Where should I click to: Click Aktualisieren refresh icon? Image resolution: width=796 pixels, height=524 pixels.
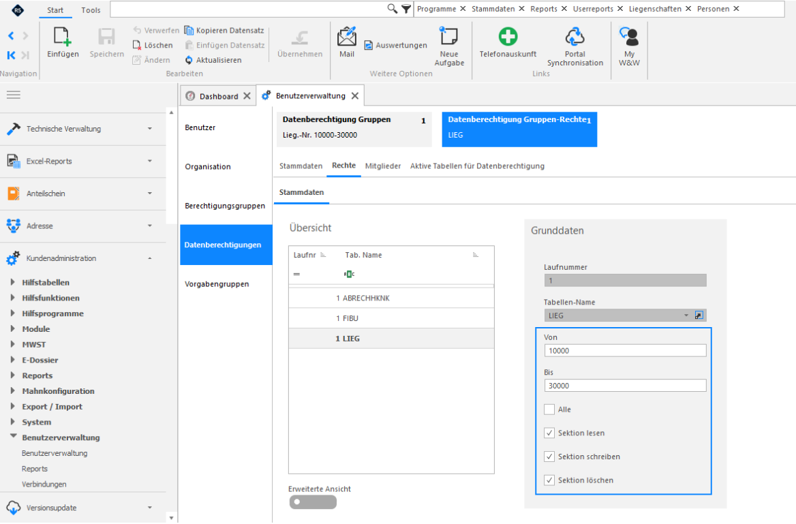189,60
